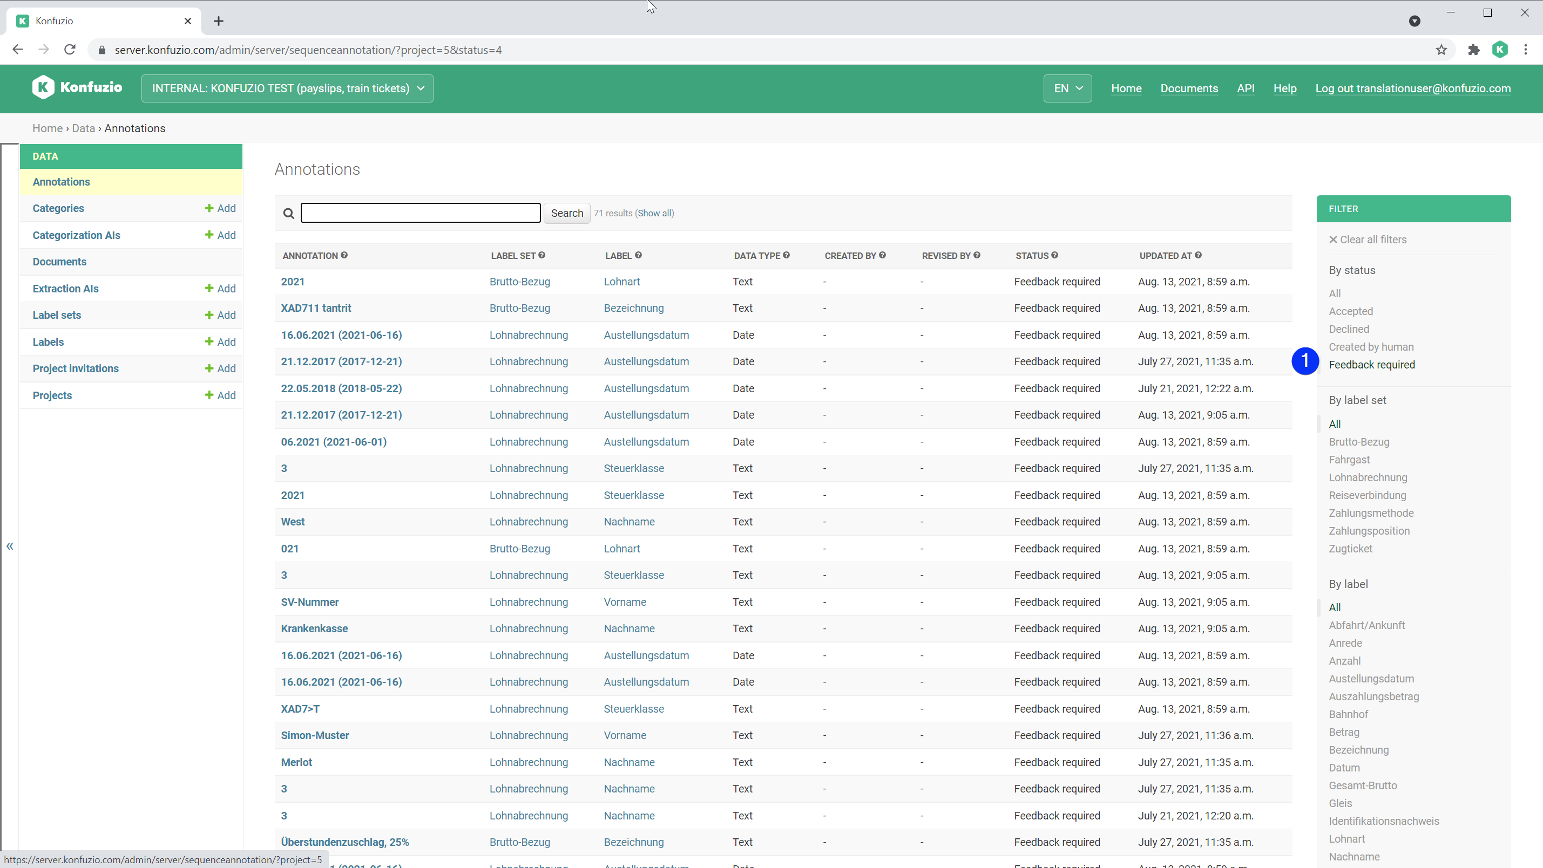Open new browser tab with plus

pos(219,21)
